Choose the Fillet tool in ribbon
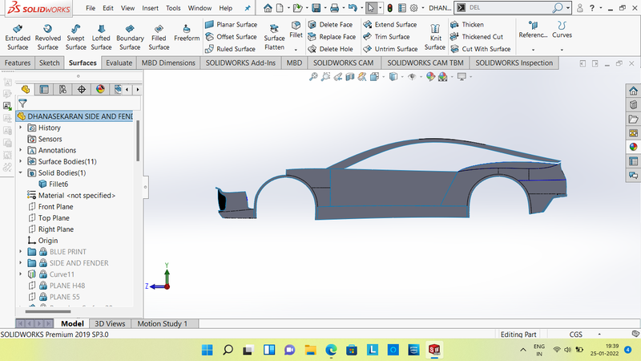 click(x=296, y=30)
